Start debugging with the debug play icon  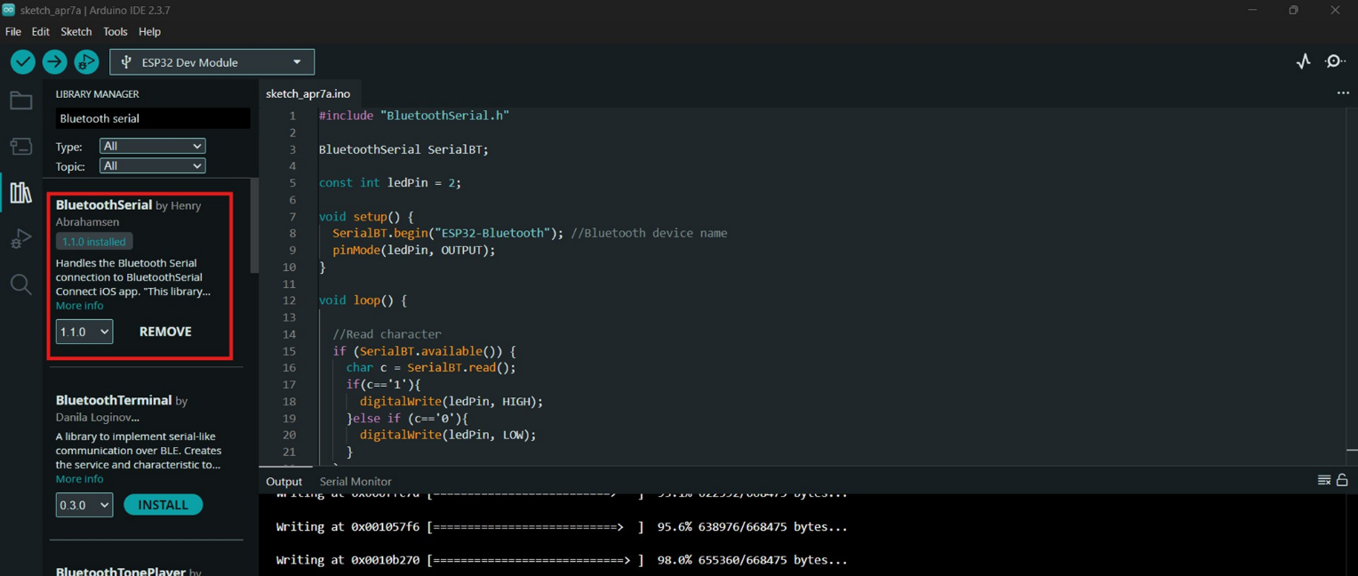(86, 61)
